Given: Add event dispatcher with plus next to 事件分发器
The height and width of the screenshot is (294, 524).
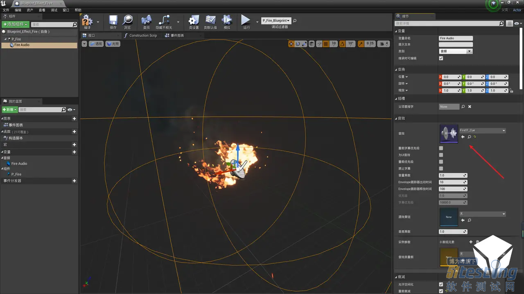Looking at the screenshot, I should pyautogui.click(x=74, y=180).
